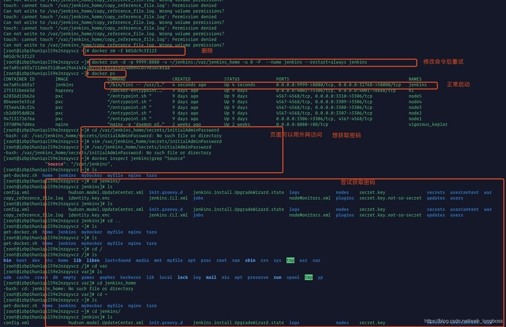Click the 'cd ~' command text

pyautogui.click(x=102, y=294)
